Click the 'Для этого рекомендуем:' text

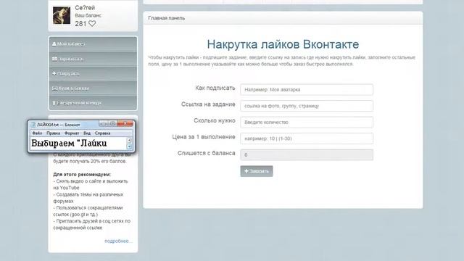[x=82, y=175]
